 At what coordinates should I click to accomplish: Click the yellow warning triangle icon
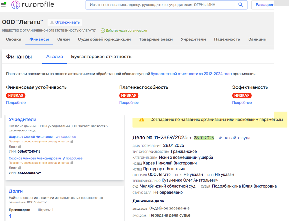142,120
